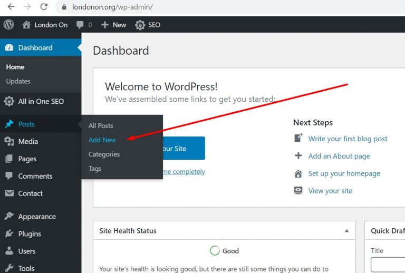Click the Users person icon
Viewport: 405px width, 273px height.
point(9,251)
